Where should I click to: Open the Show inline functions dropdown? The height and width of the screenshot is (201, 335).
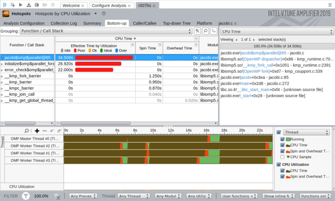[279, 196]
